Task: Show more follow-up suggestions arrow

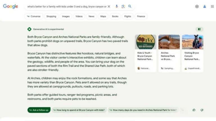Action: click(x=183, y=110)
